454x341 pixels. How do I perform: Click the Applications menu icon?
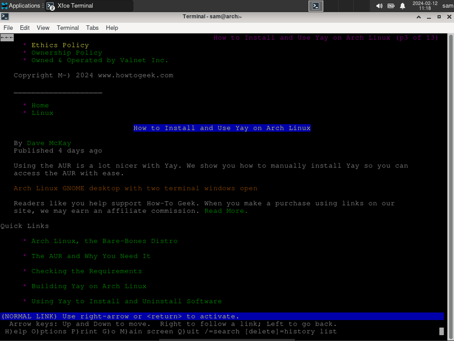click(4, 5)
